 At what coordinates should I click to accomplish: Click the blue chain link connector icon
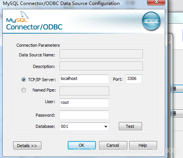pyautogui.click(x=151, y=21)
